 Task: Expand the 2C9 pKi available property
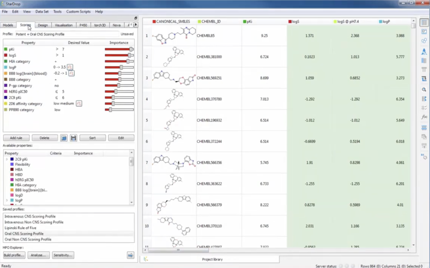(x=7, y=159)
